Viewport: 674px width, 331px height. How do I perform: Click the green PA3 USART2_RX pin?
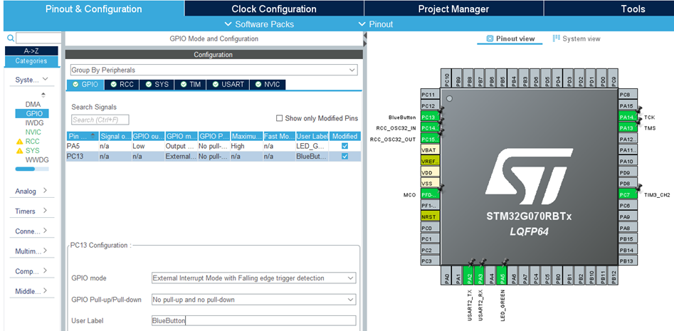(x=480, y=276)
